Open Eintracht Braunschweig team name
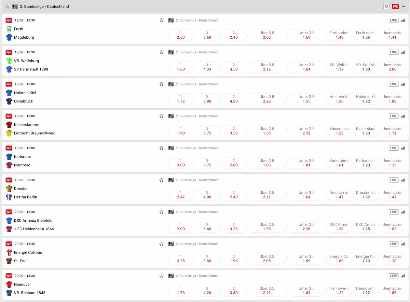 (35, 133)
